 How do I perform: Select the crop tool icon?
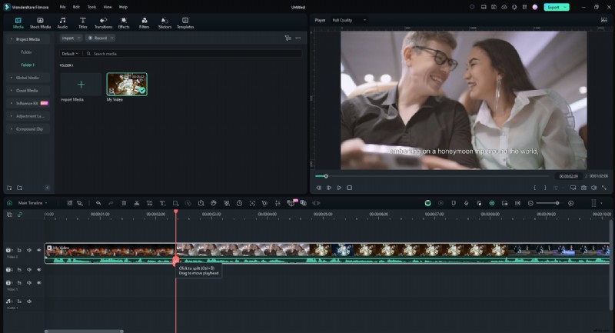point(149,203)
